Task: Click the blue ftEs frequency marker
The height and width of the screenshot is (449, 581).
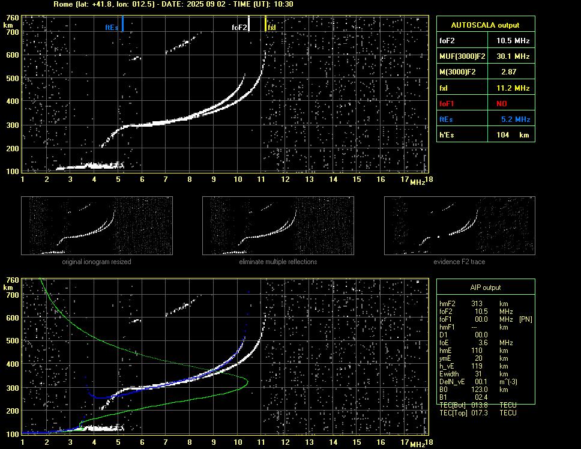Action: [x=122, y=23]
